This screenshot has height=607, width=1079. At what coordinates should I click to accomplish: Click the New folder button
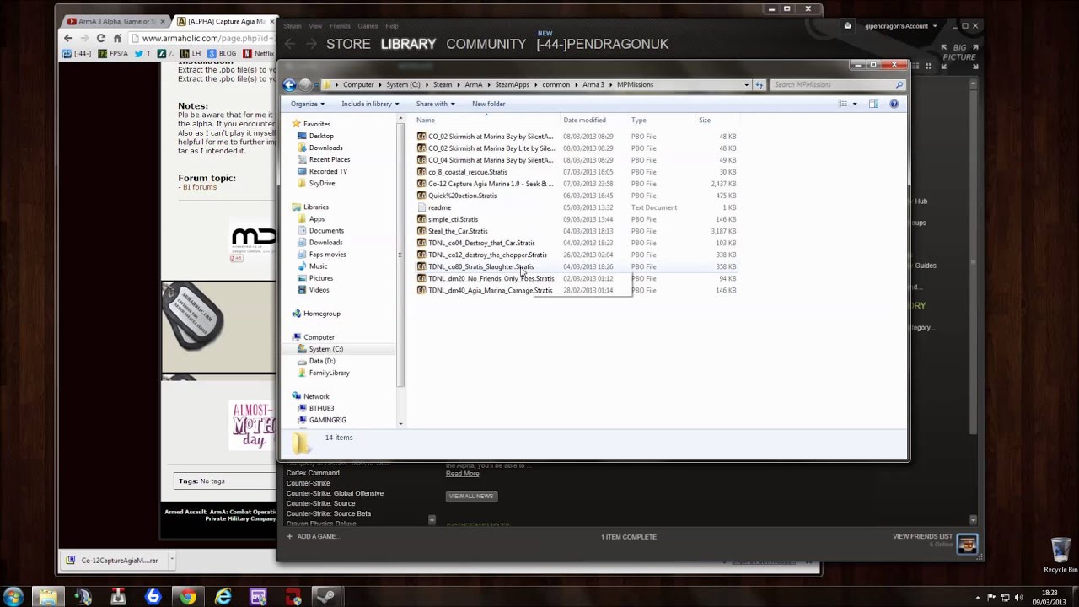pyautogui.click(x=488, y=104)
